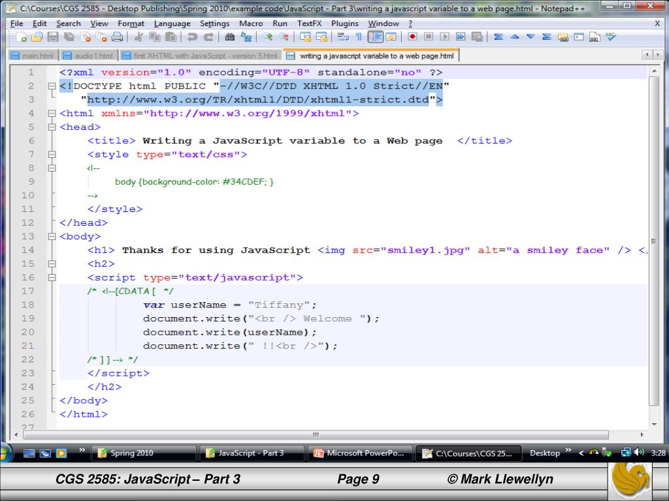This screenshot has width=669, height=501.
Task: Open JavaScript - Part 3 taskbar button
Action: point(252,453)
